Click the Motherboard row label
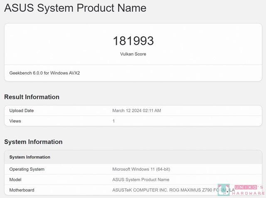266x198 pixels. click(x=22, y=190)
